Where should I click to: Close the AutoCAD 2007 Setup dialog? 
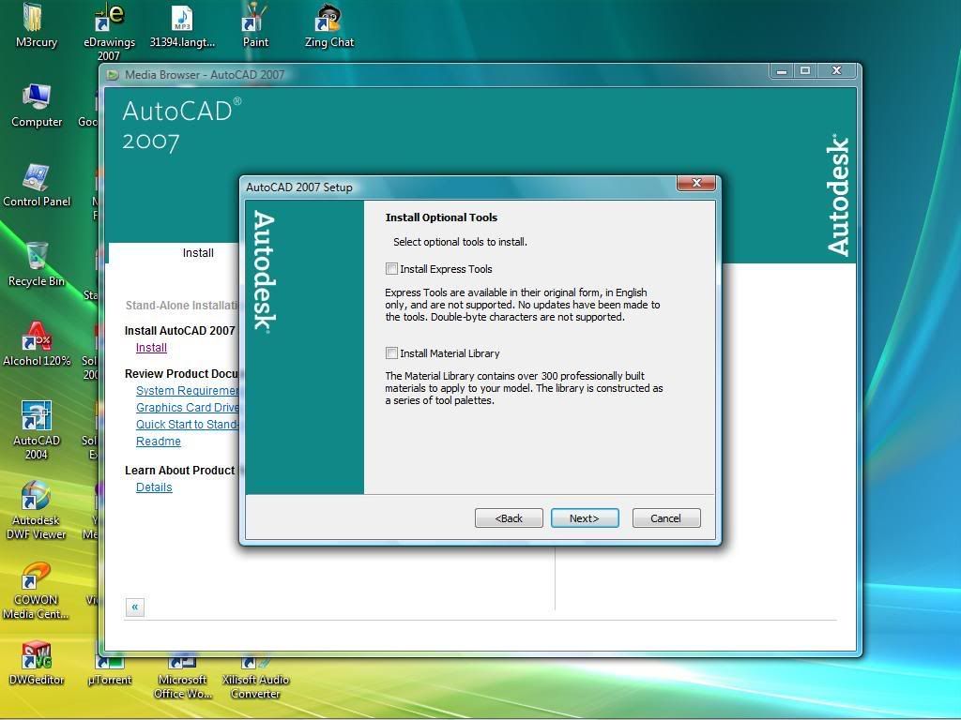click(696, 183)
